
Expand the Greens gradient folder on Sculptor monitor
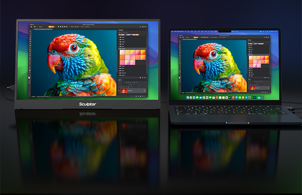119,66
